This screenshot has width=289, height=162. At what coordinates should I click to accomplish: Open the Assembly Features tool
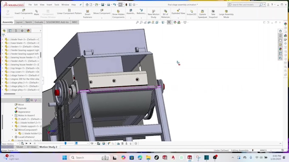pos(130,12)
